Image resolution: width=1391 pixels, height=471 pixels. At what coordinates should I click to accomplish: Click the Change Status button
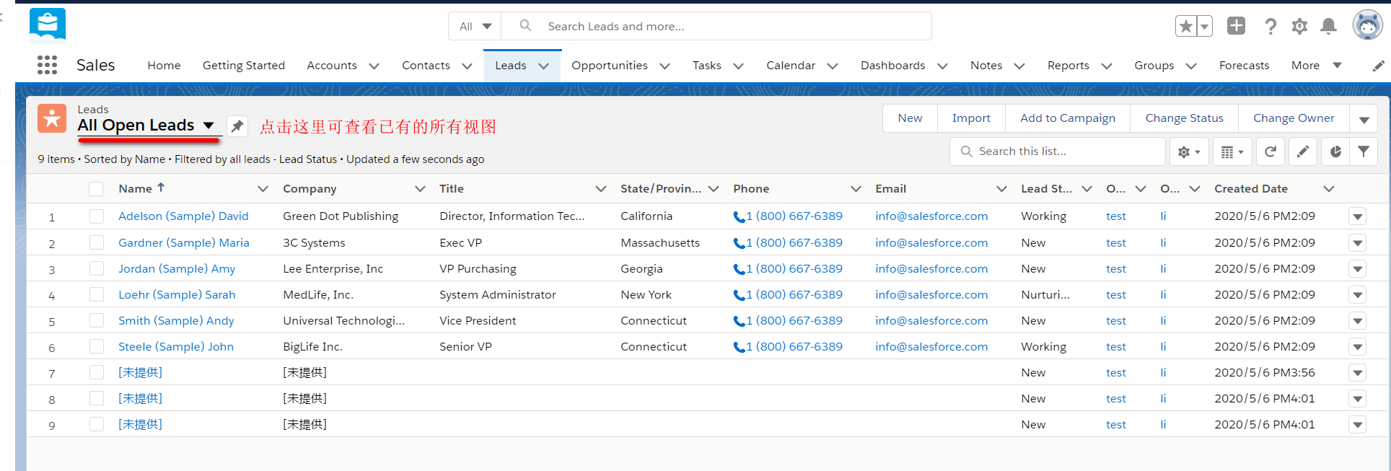coord(1184,118)
